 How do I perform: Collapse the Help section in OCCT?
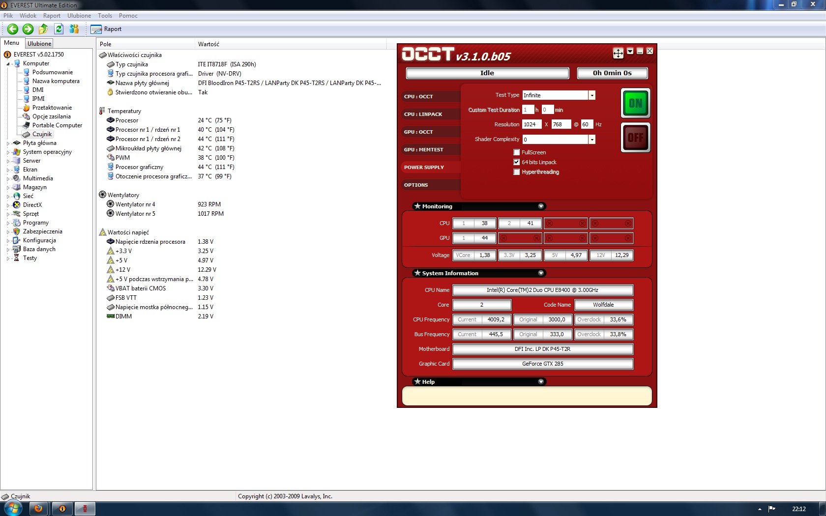click(x=541, y=382)
